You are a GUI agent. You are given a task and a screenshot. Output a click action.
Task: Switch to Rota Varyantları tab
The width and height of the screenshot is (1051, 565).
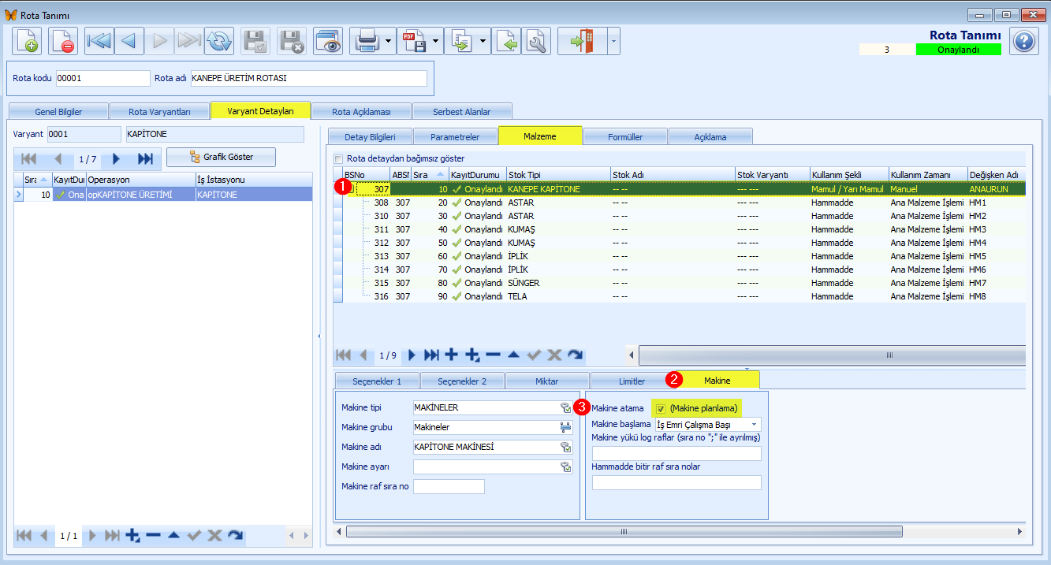[x=159, y=112]
